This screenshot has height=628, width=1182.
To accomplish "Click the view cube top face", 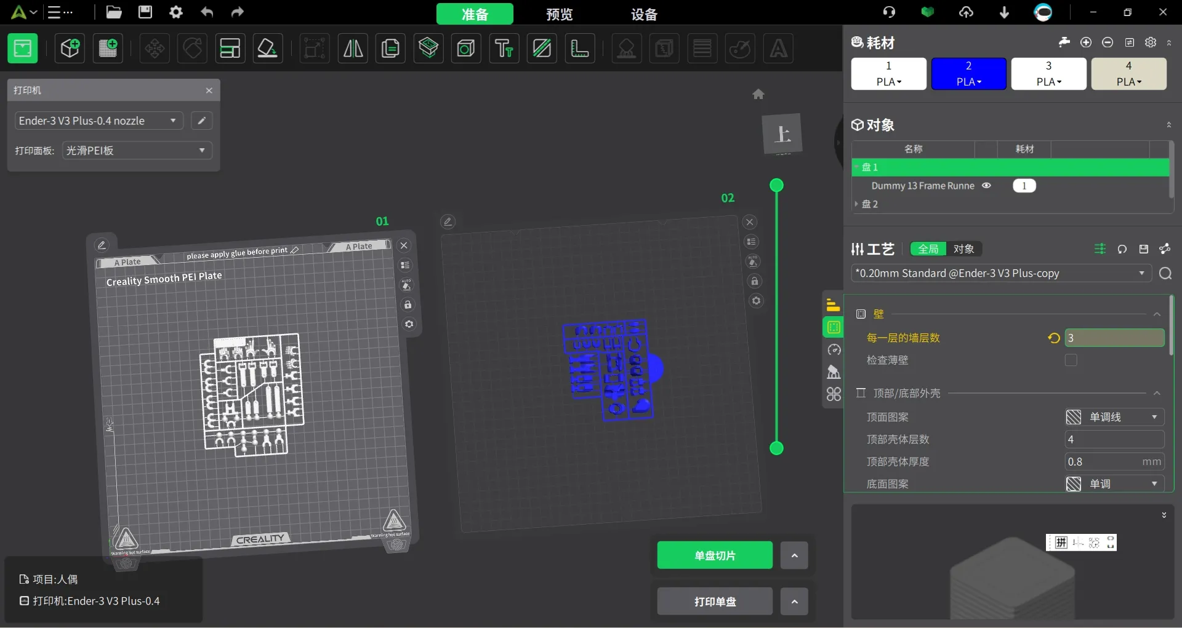I will (x=782, y=133).
